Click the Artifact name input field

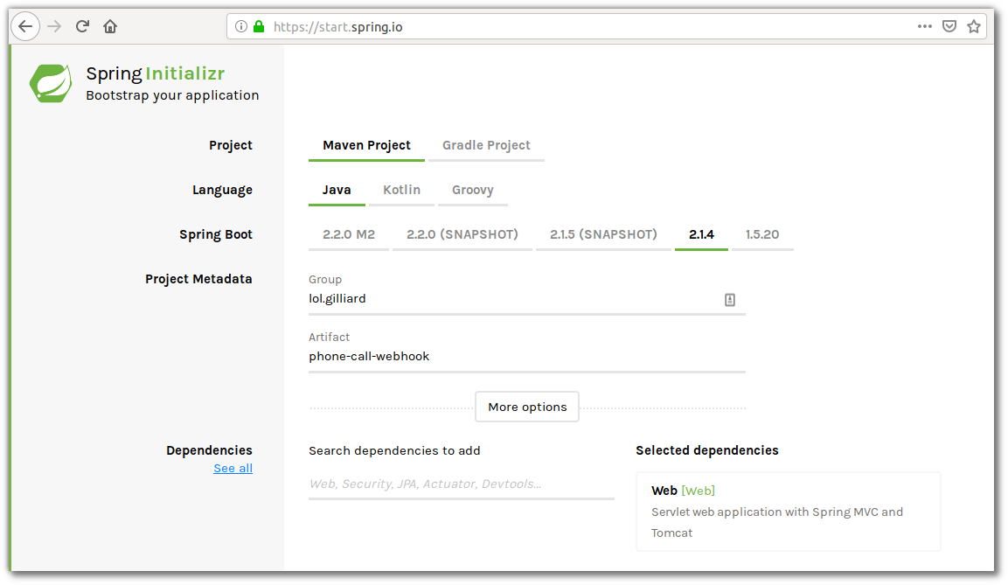[x=526, y=357]
